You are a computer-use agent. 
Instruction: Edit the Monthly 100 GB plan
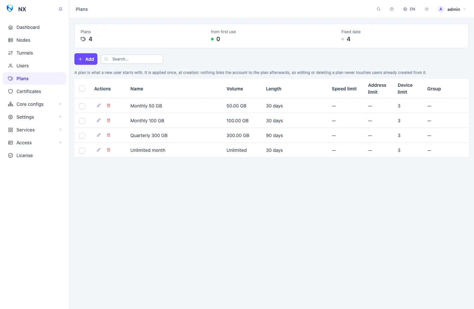point(99,120)
